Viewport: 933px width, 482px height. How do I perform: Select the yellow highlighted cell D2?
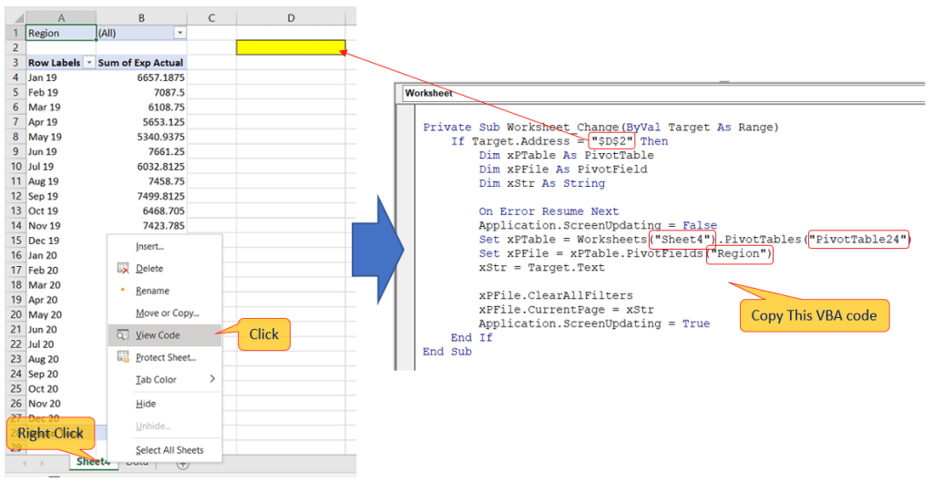(x=291, y=47)
